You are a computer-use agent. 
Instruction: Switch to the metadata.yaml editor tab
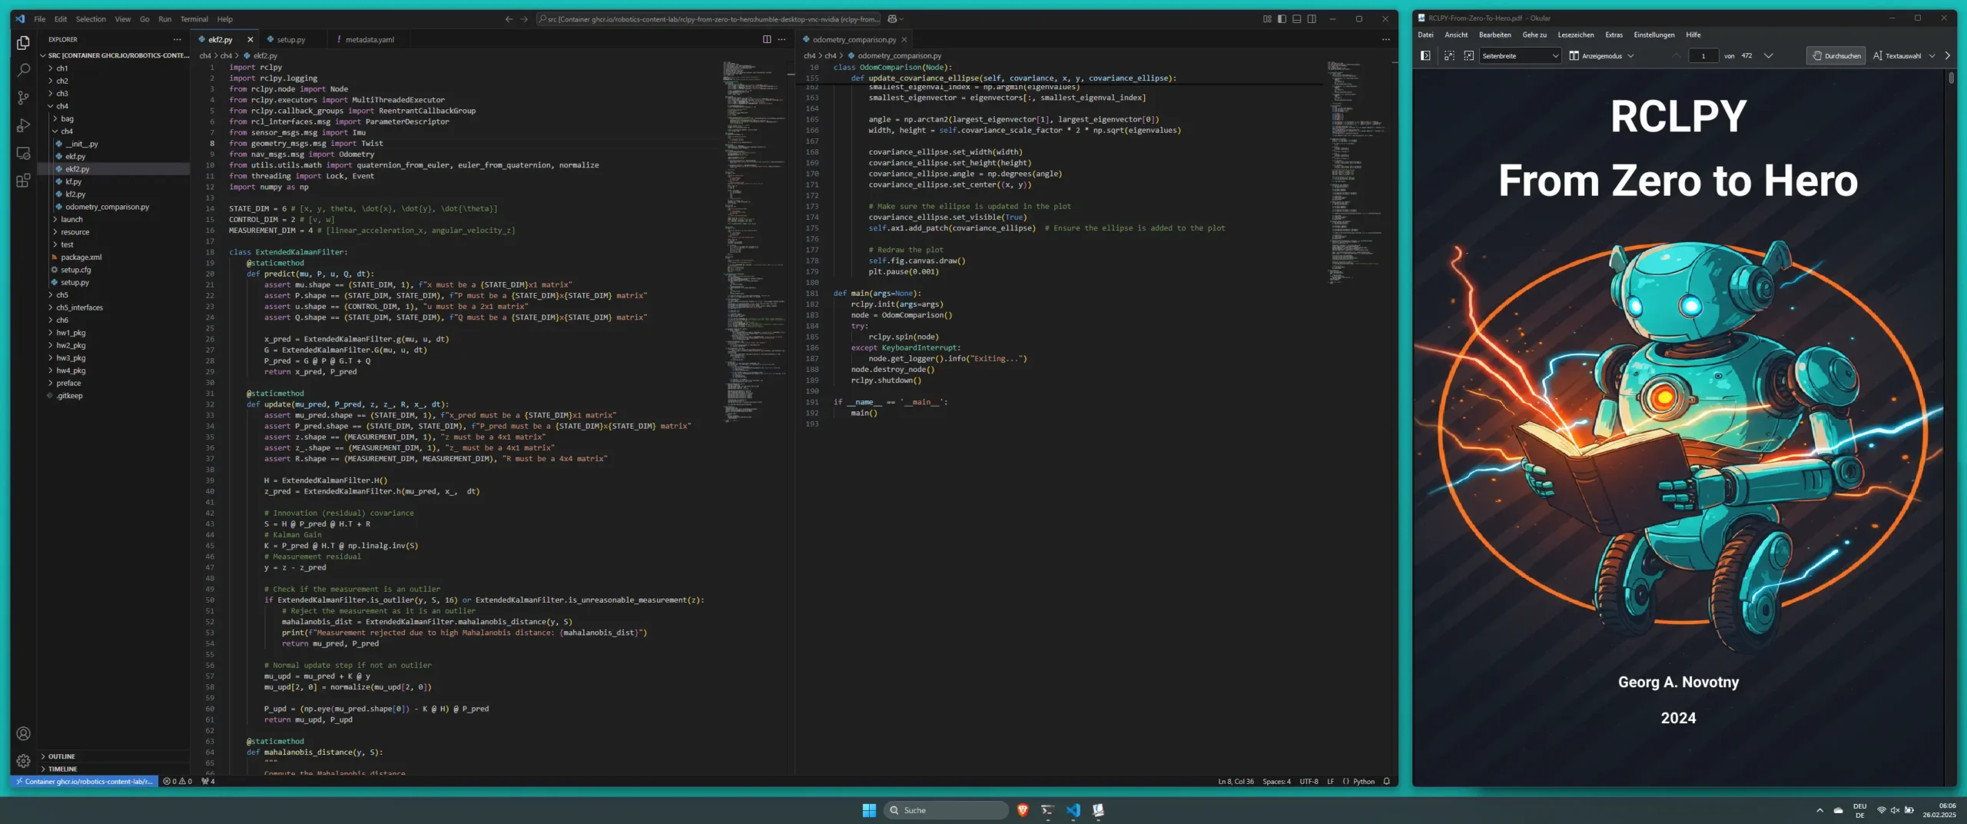tap(369, 39)
